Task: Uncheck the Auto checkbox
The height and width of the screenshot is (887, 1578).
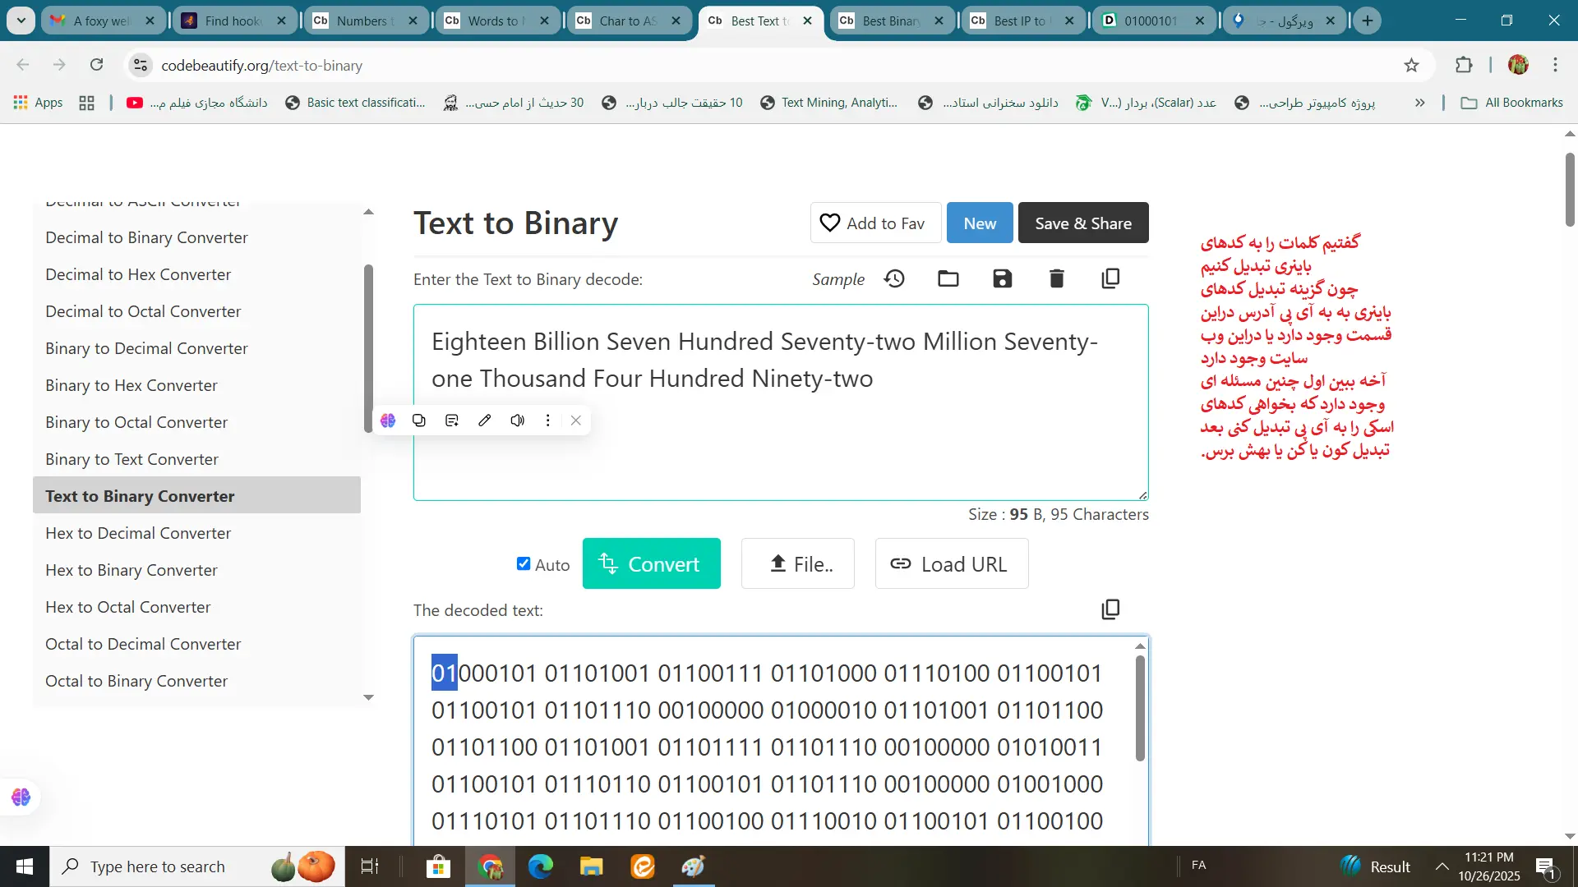Action: [524, 563]
